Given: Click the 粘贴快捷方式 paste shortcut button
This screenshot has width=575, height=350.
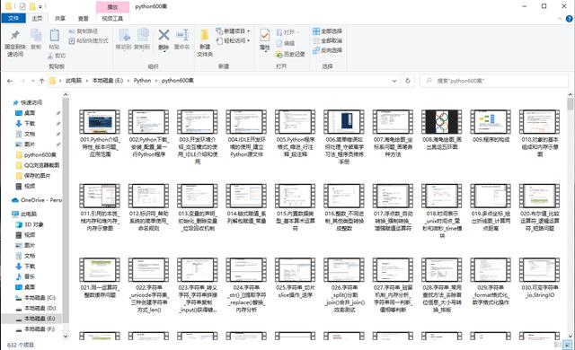Looking at the screenshot, I should point(89,40).
